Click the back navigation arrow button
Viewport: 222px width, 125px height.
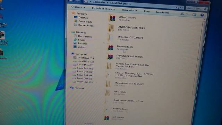pos(71,1)
